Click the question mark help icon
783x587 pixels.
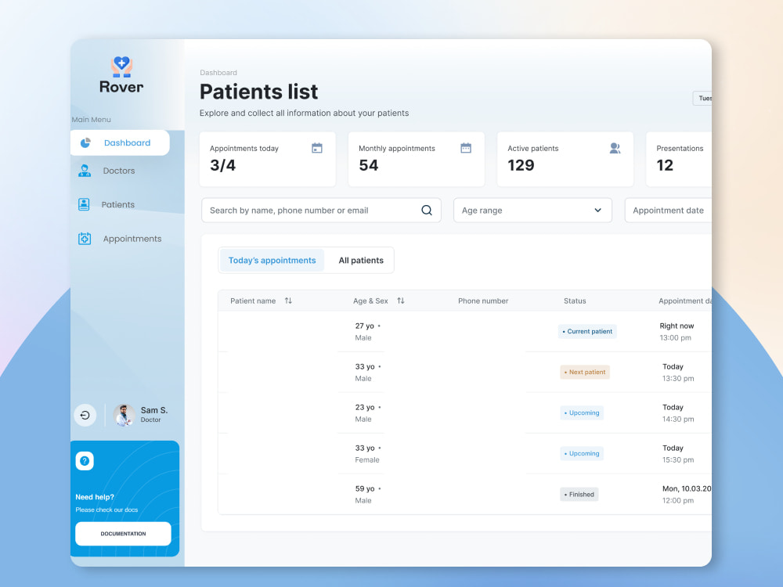84,461
